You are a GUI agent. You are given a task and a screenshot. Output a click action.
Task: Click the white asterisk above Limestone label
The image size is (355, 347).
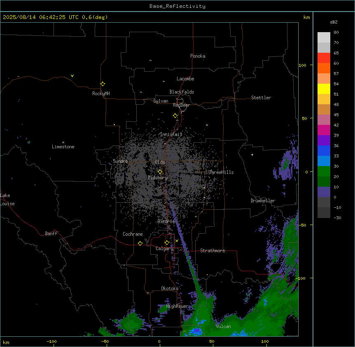63,143
